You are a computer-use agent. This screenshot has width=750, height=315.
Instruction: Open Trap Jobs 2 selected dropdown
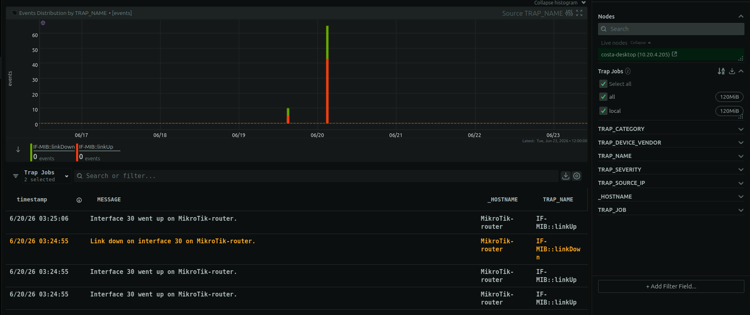46,176
